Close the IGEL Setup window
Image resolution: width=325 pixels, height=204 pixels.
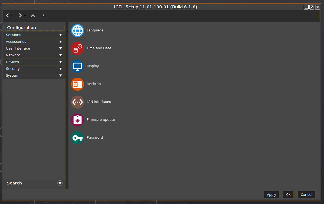(317, 7)
